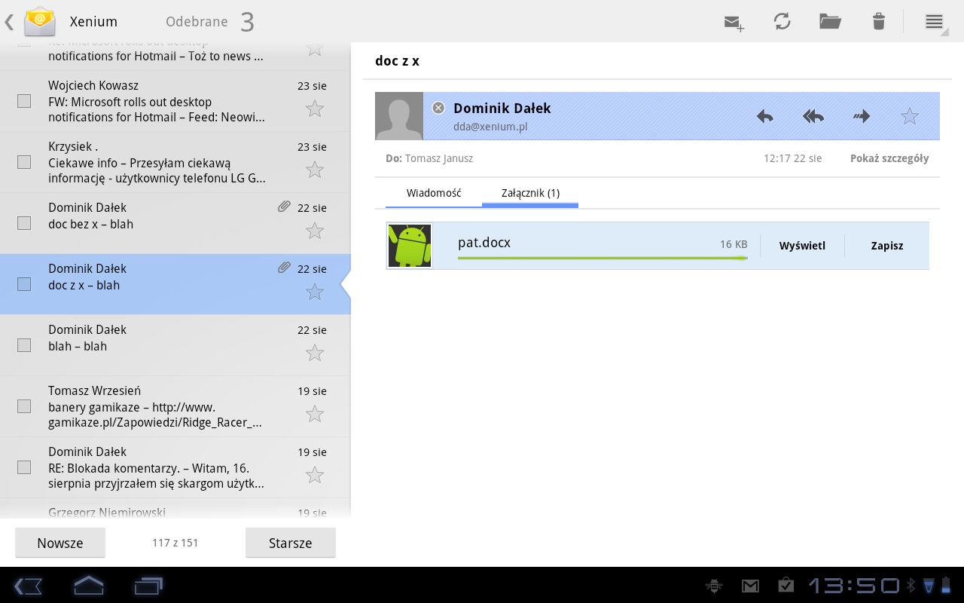The image size is (964, 603).
Task: Check the 'doc z x' message
Action: coord(24,284)
